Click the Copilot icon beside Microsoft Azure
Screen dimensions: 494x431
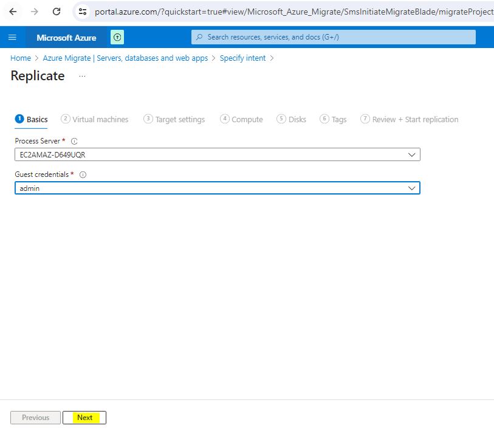coord(117,38)
